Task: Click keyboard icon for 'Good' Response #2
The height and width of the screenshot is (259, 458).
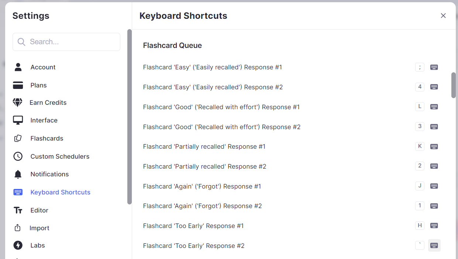Action: pyautogui.click(x=434, y=127)
